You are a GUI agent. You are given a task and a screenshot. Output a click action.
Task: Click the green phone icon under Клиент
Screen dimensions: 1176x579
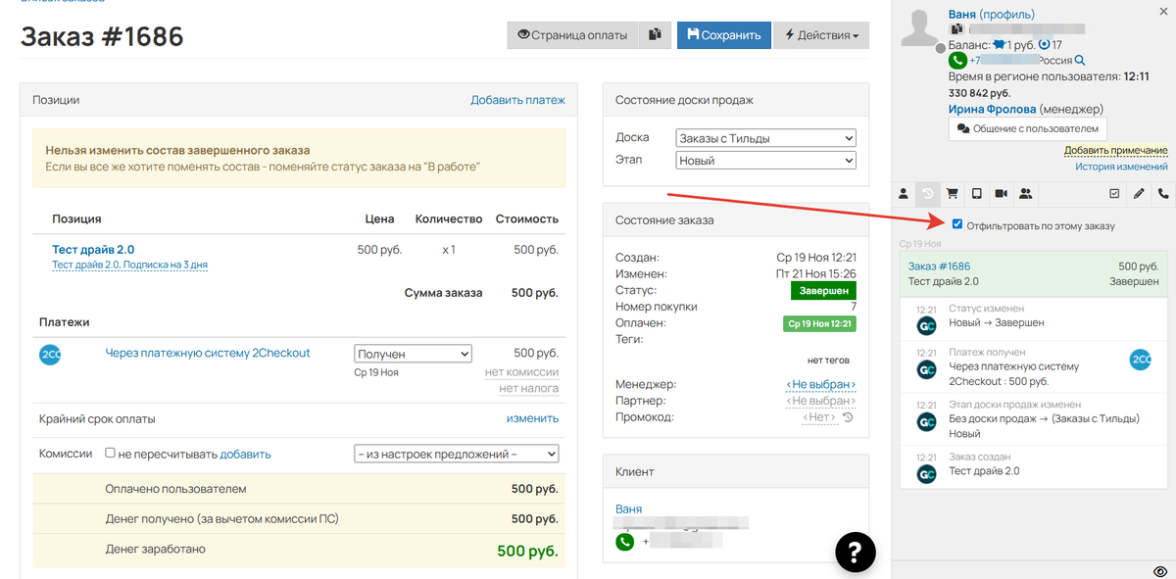624,542
